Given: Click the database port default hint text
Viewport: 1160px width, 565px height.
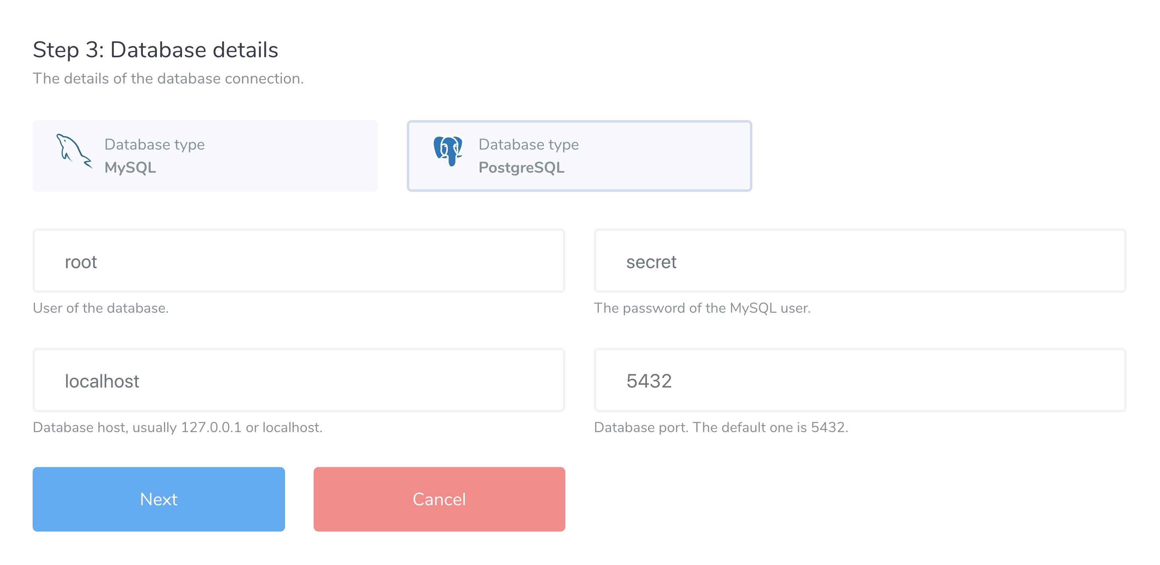Looking at the screenshot, I should coord(721,427).
